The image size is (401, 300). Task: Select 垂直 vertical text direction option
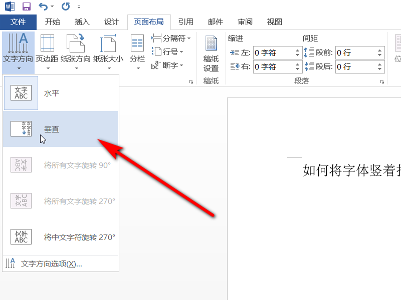point(61,129)
